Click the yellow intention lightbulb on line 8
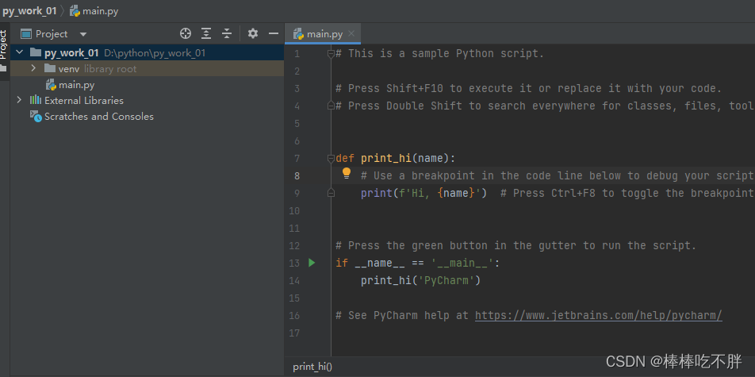The width and height of the screenshot is (755, 377). tap(347, 174)
